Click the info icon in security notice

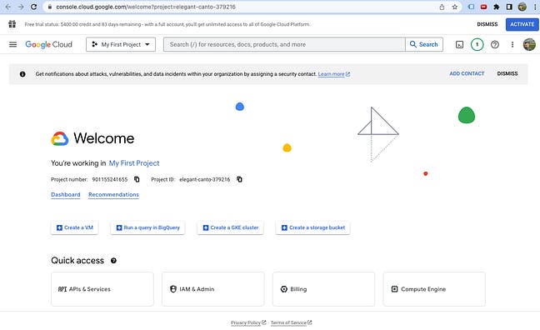pyautogui.click(x=22, y=74)
